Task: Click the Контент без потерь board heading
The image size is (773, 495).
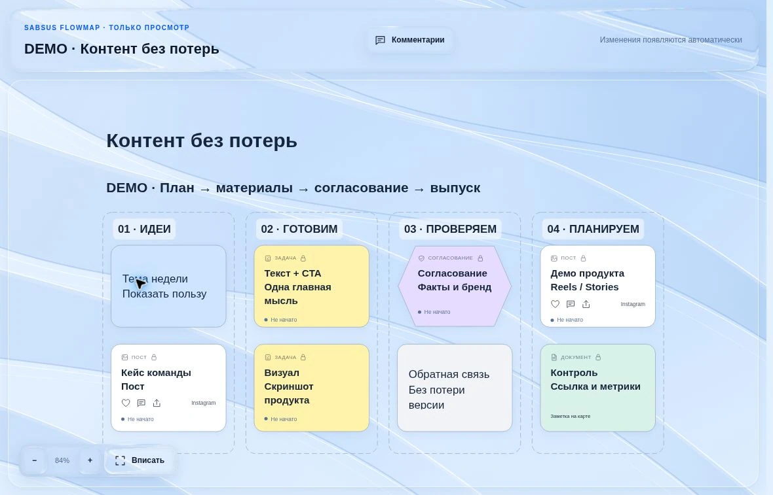Action: [x=202, y=141]
